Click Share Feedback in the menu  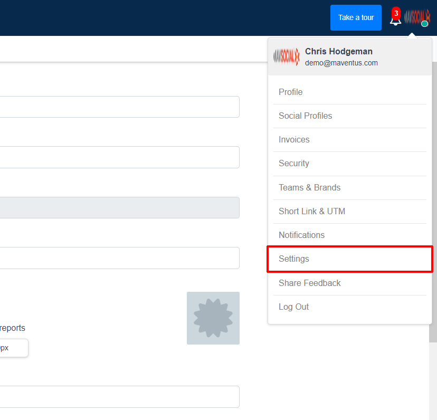tap(309, 283)
